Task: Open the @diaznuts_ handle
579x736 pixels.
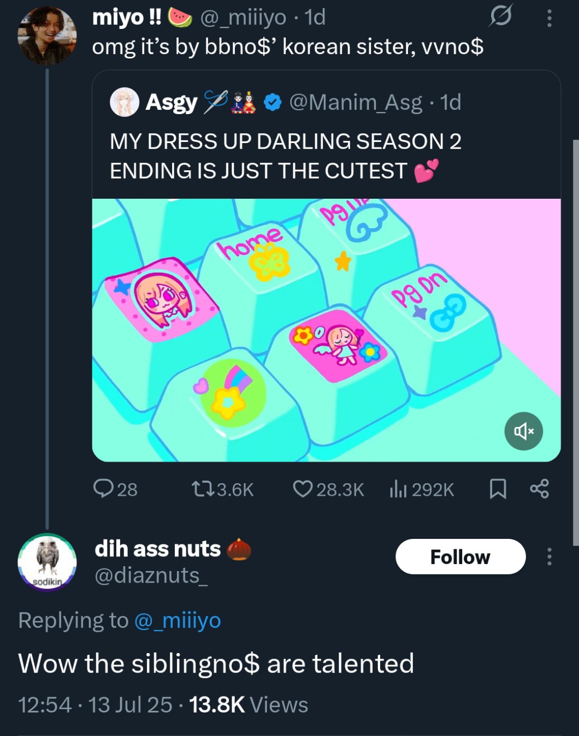Action: [151, 575]
